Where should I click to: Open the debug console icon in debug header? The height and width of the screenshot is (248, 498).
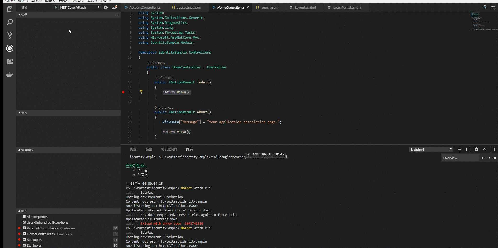114,7
